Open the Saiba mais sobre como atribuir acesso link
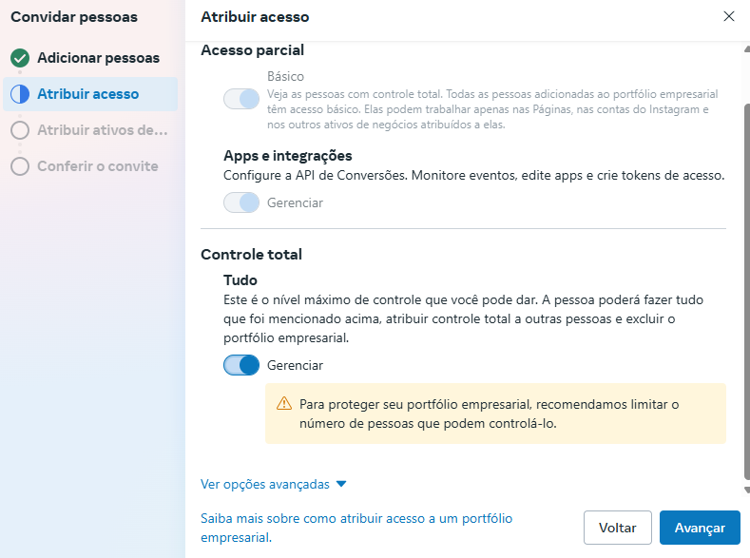 (x=356, y=528)
